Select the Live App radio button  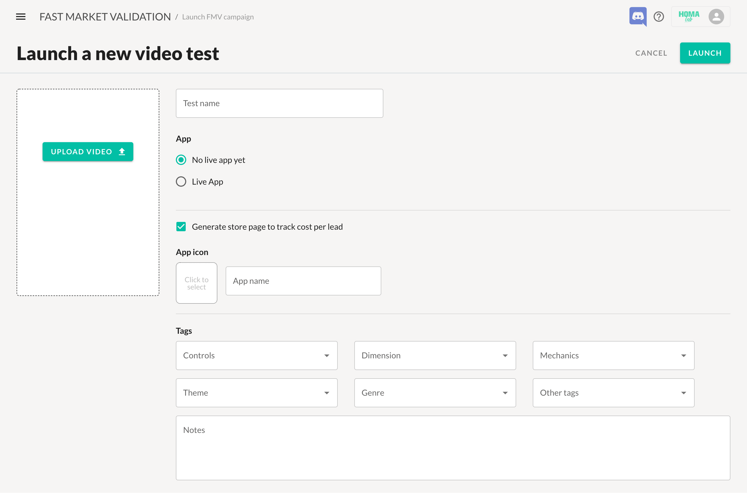pos(181,182)
